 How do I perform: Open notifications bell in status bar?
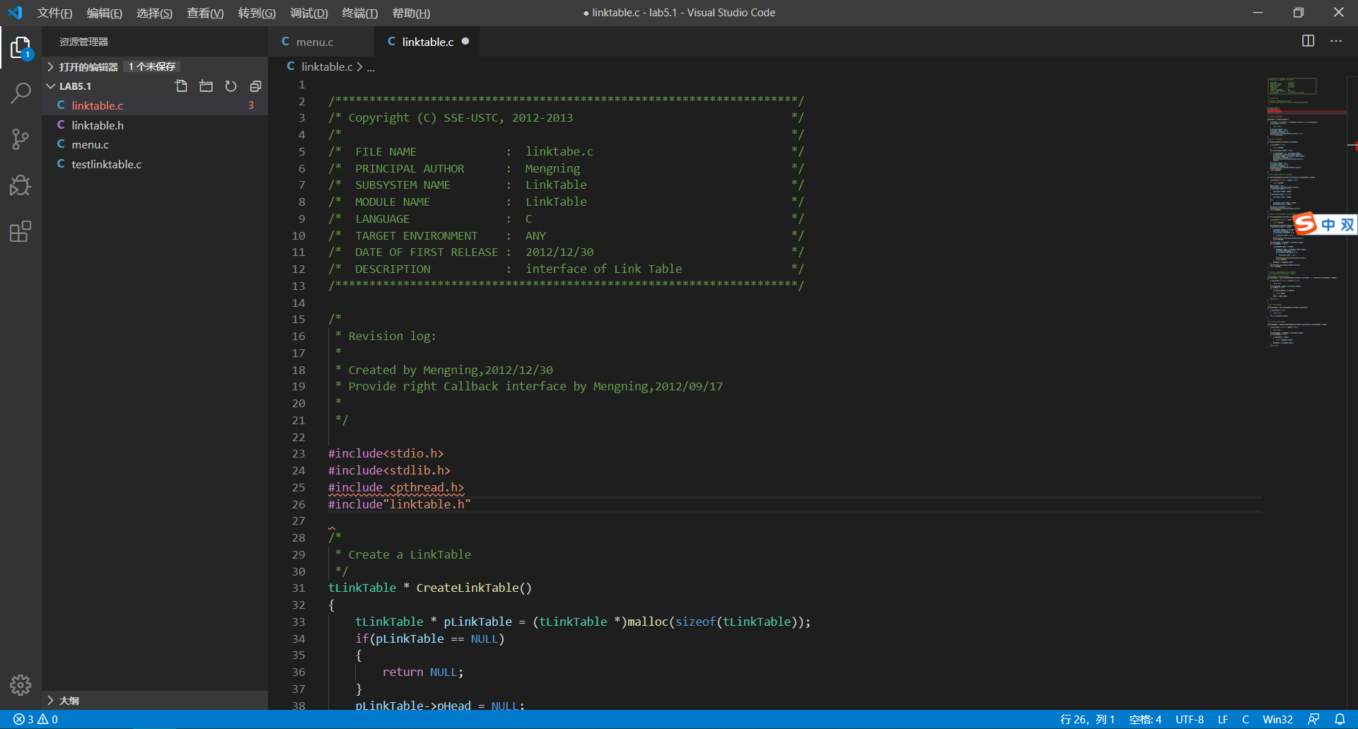tap(1340, 719)
